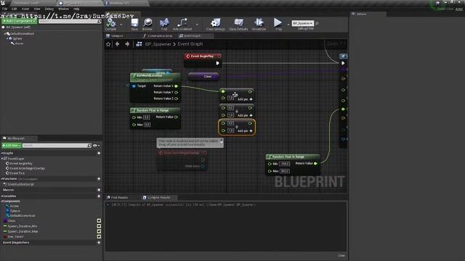Click BP_Spawner in the graph breadcrumb
This screenshot has height=261, width=465.
[158, 44]
